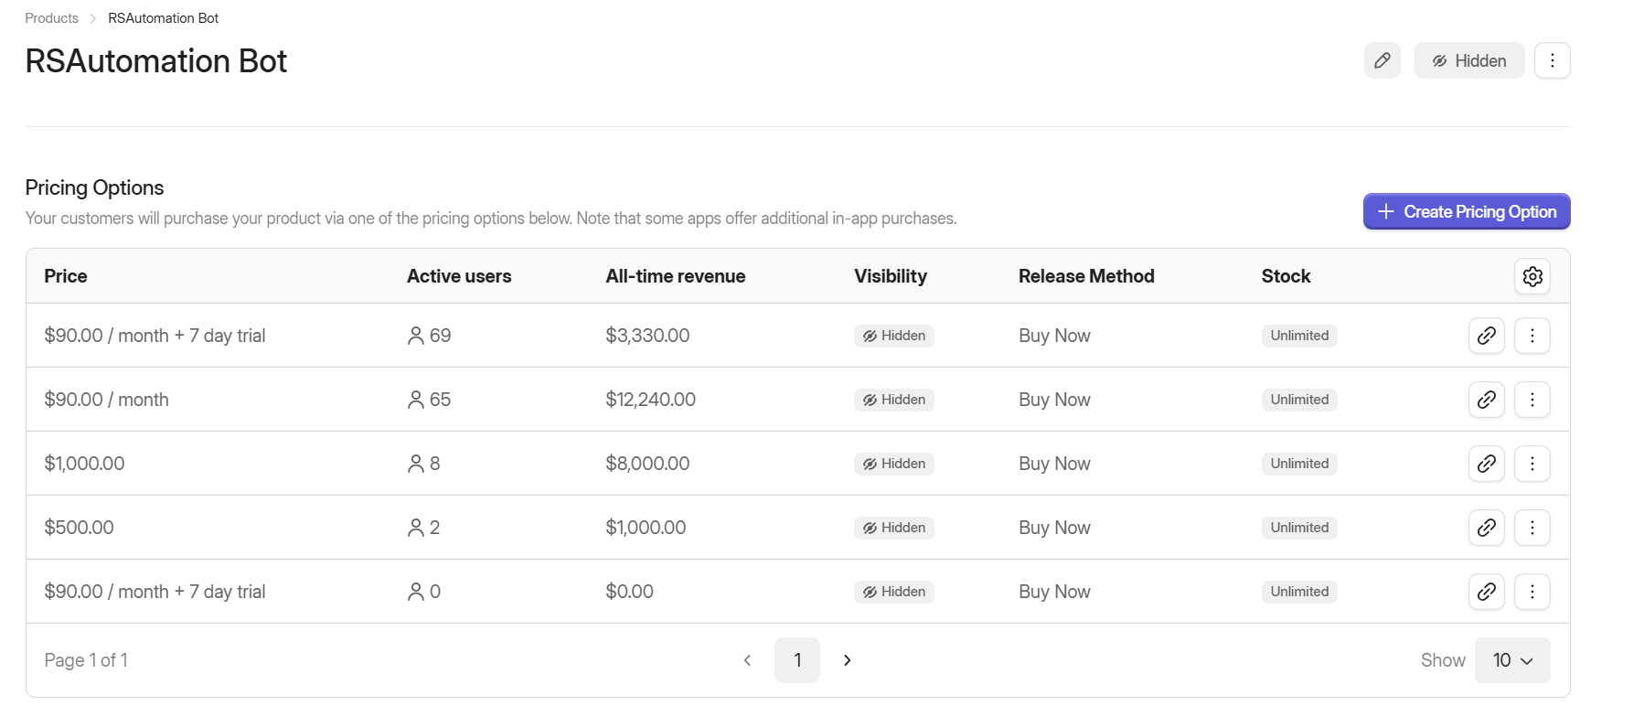
Task: Copy link for the $12,240.00 revenue pricing option
Action: coord(1486,400)
